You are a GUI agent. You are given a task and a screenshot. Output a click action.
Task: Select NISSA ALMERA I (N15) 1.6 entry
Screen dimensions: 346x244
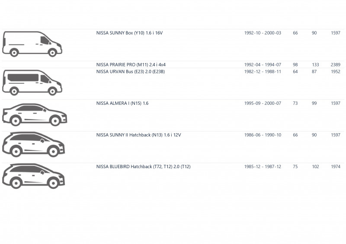(x=122, y=103)
